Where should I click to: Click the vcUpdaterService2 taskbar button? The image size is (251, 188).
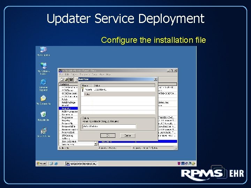coord(82,164)
